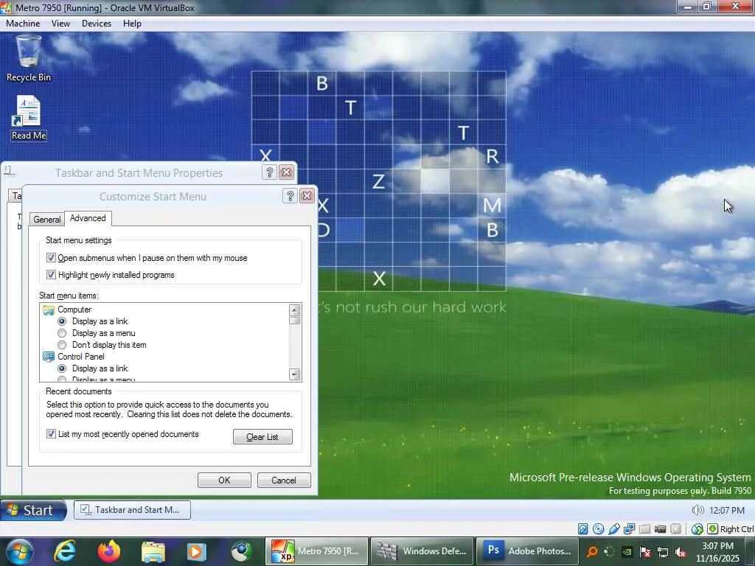Open media player from host taskbar
Viewport: 755px width, 566px height.
(x=196, y=551)
